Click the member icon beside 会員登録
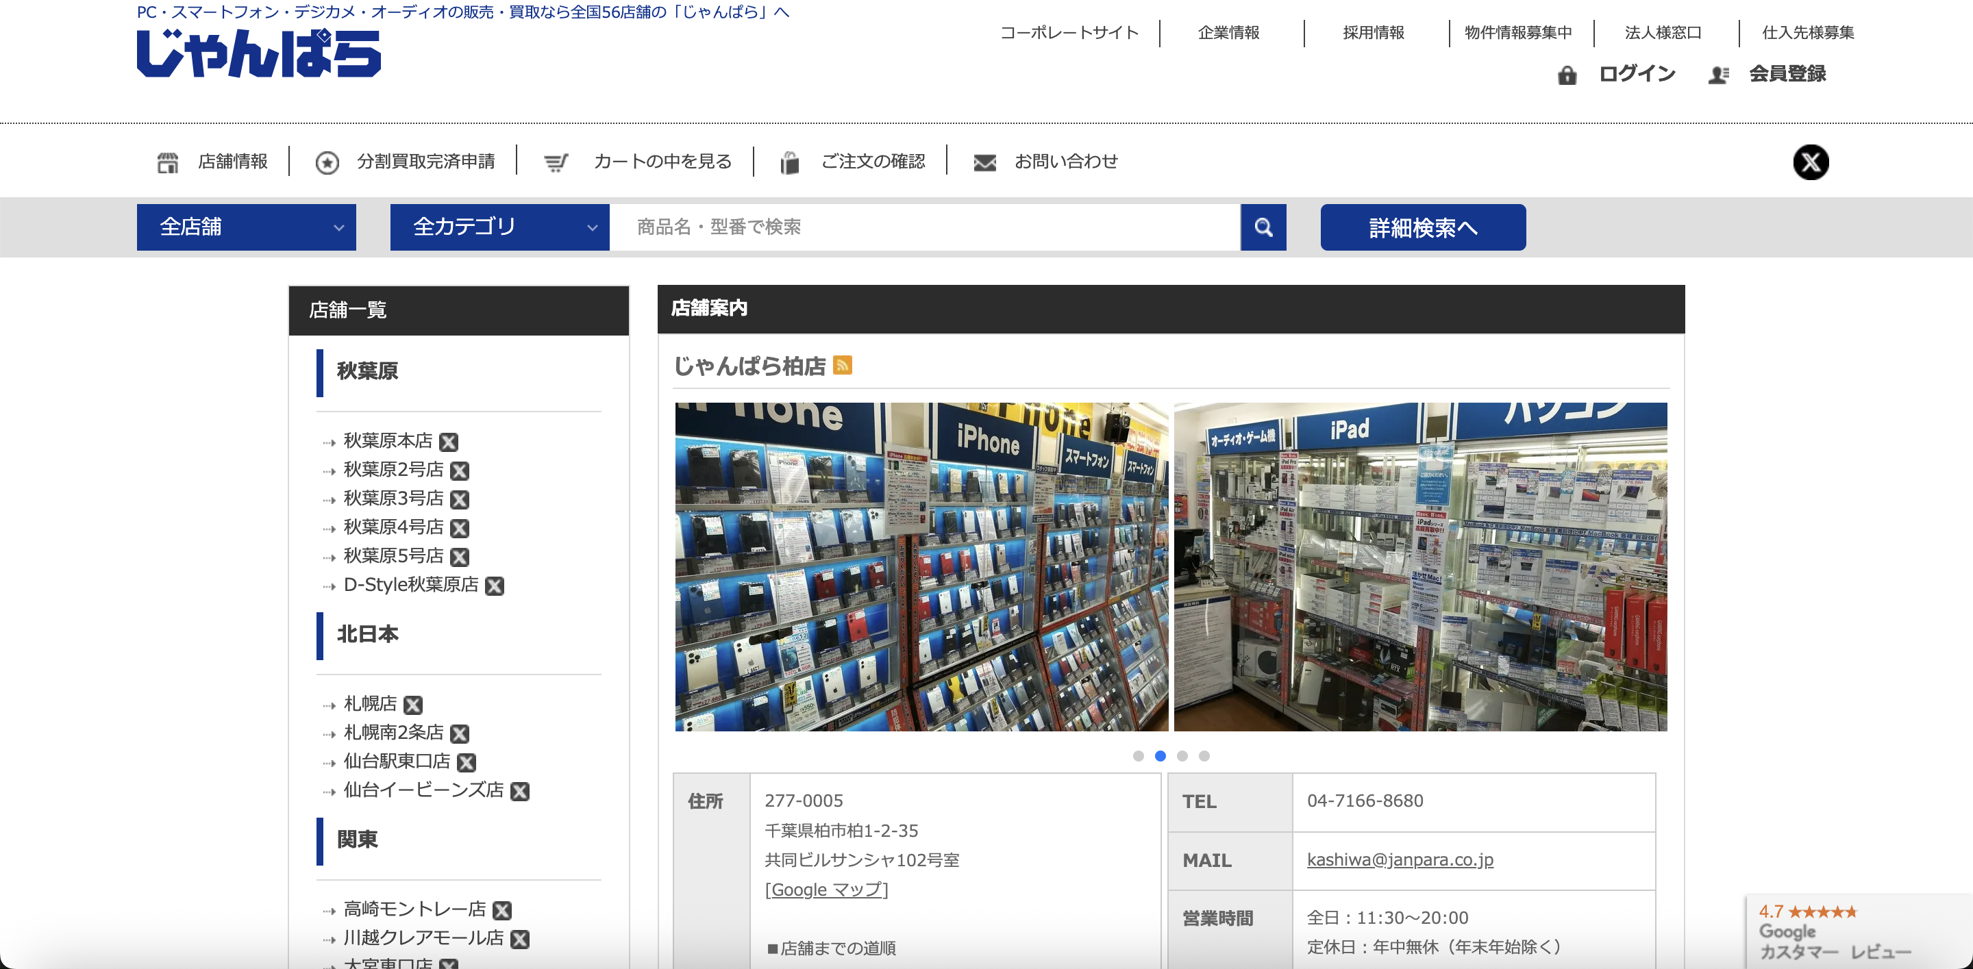Viewport: 1973px width, 969px height. point(1718,75)
